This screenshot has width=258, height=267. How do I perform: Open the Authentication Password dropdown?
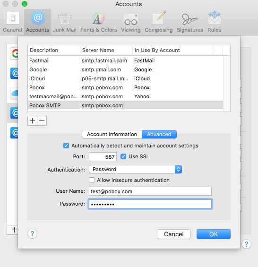tap(136, 169)
